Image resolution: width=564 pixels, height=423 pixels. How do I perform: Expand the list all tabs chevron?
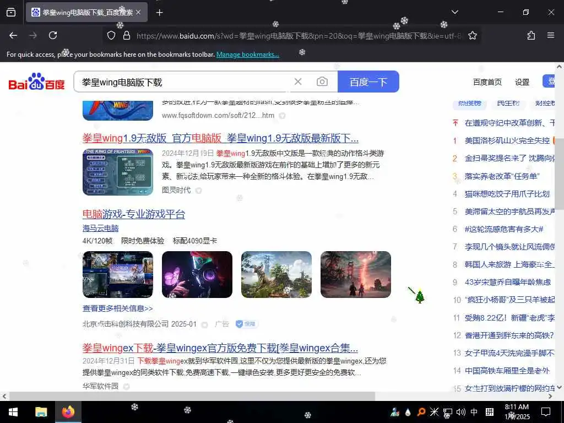coord(454,12)
